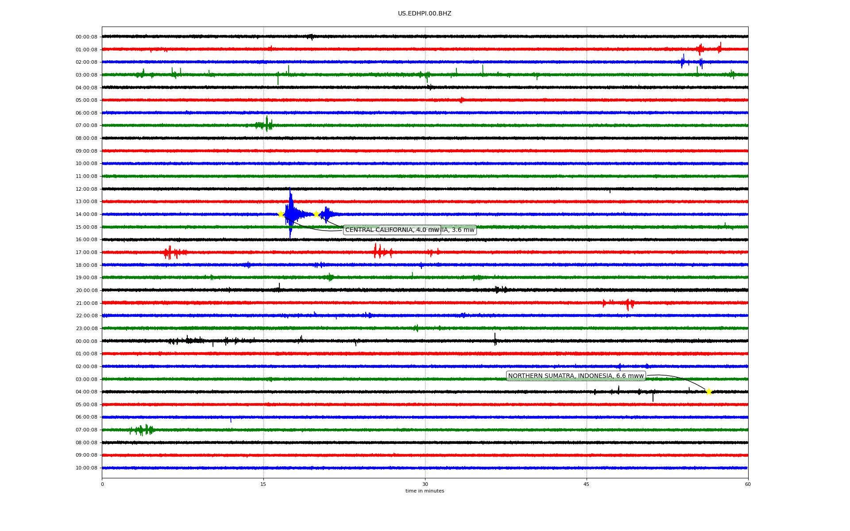Click the yellow star near Northern Sumatra label

pos(708,392)
